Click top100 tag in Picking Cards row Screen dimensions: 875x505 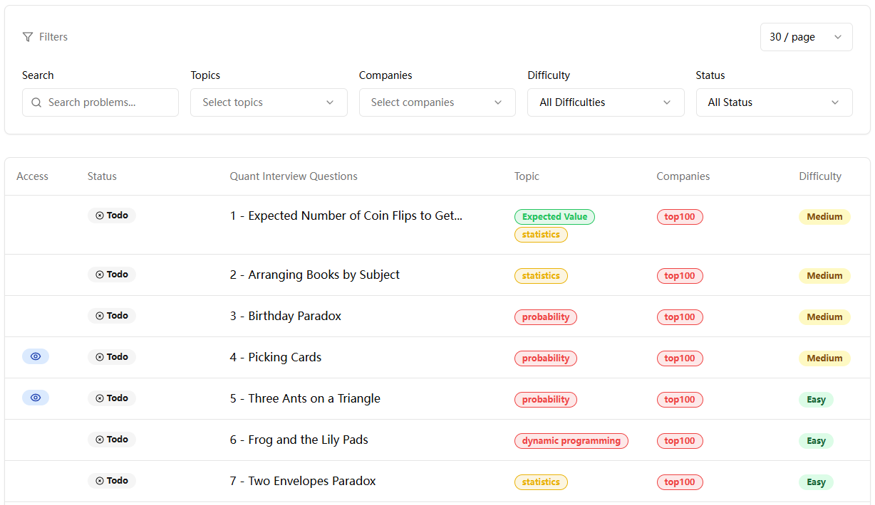pyautogui.click(x=680, y=358)
